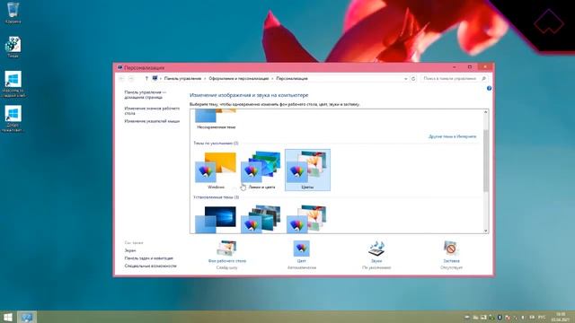Screen dimensions: 575x323
Task: Open the Recycle Bin desktop icon
Action: pos(13,12)
